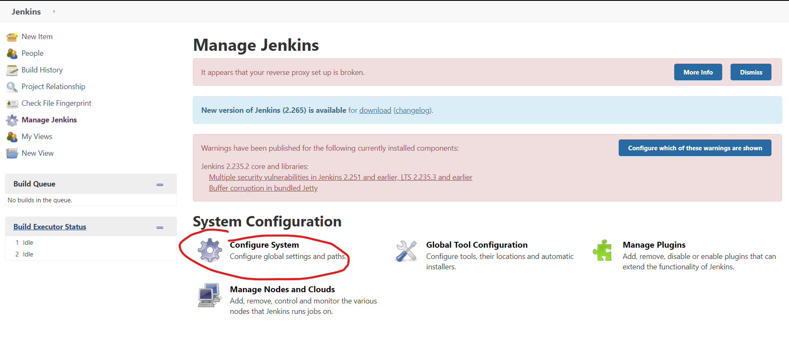
Task: Click executor 2 Idle row
Action: tap(91, 254)
